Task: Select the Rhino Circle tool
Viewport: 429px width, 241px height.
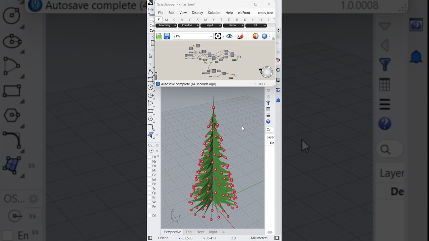Action: (150, 87)
